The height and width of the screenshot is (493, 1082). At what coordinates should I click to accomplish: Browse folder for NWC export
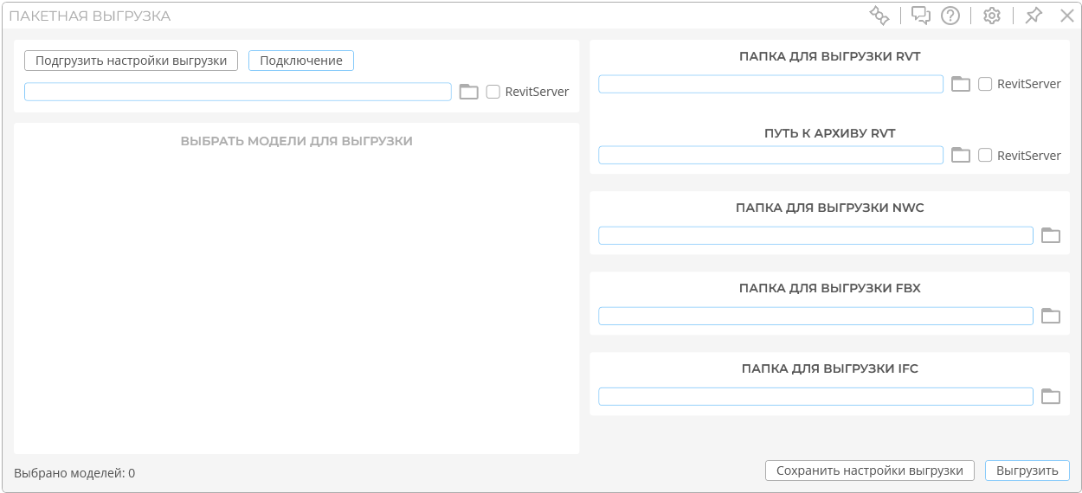1051,235
